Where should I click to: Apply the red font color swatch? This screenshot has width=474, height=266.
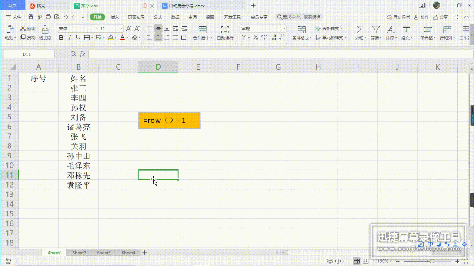[x=123, y=38]
